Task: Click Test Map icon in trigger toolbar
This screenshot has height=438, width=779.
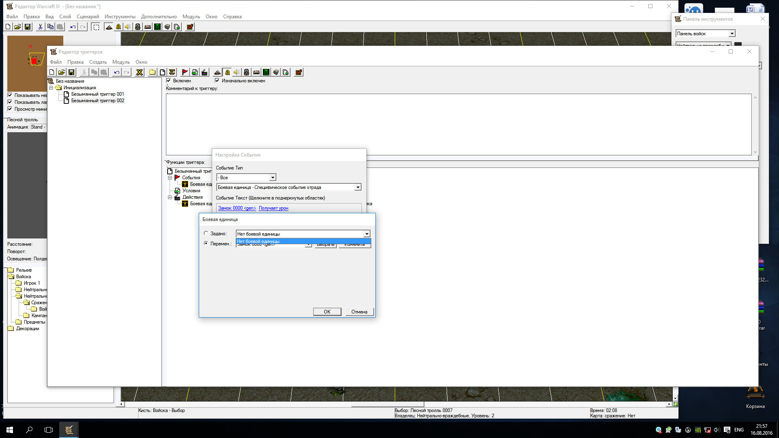Action: coord(299,72)
